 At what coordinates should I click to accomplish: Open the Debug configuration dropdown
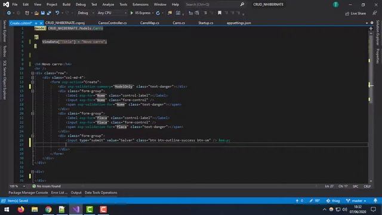point(86,13)
